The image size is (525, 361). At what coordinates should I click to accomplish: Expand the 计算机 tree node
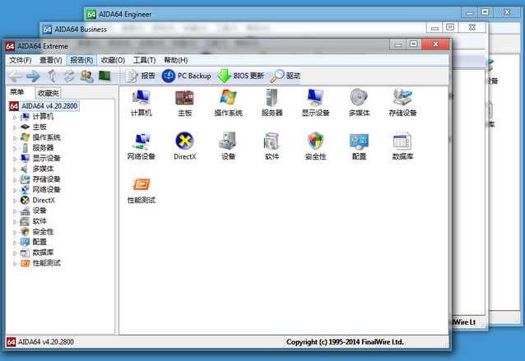tap(15, 117)
